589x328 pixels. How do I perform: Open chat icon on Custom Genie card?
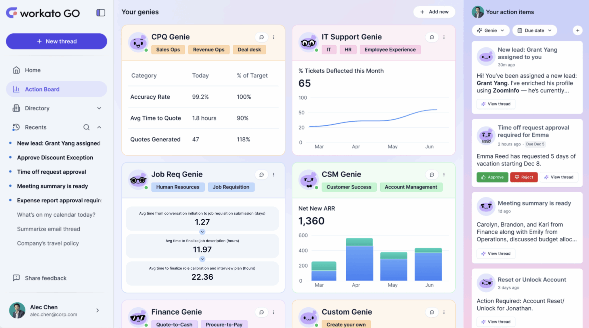pos(432,312)
